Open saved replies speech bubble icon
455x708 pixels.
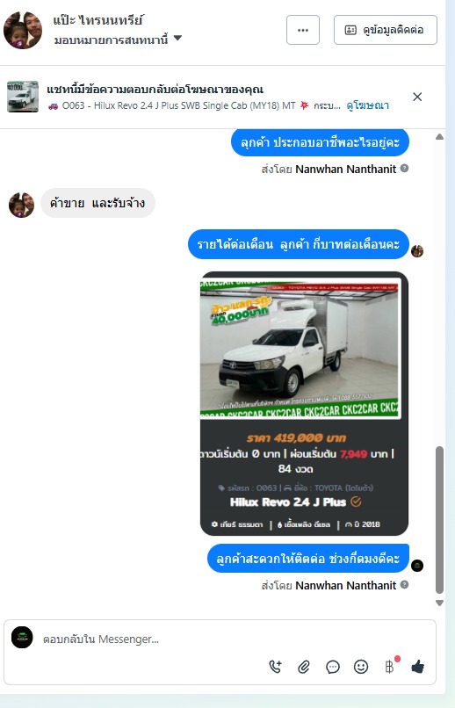[x=333, y=667]
